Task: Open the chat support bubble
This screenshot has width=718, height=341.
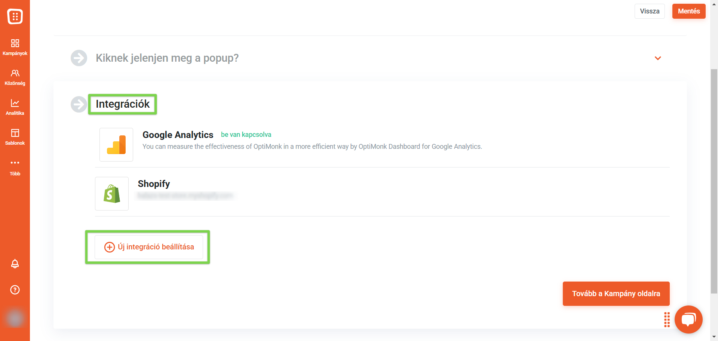Action: (688, 319)
